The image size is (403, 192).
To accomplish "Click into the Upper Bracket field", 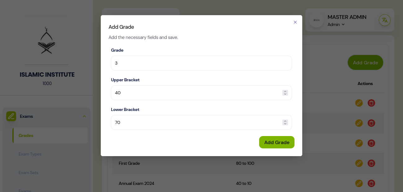I will pos(195,93).
